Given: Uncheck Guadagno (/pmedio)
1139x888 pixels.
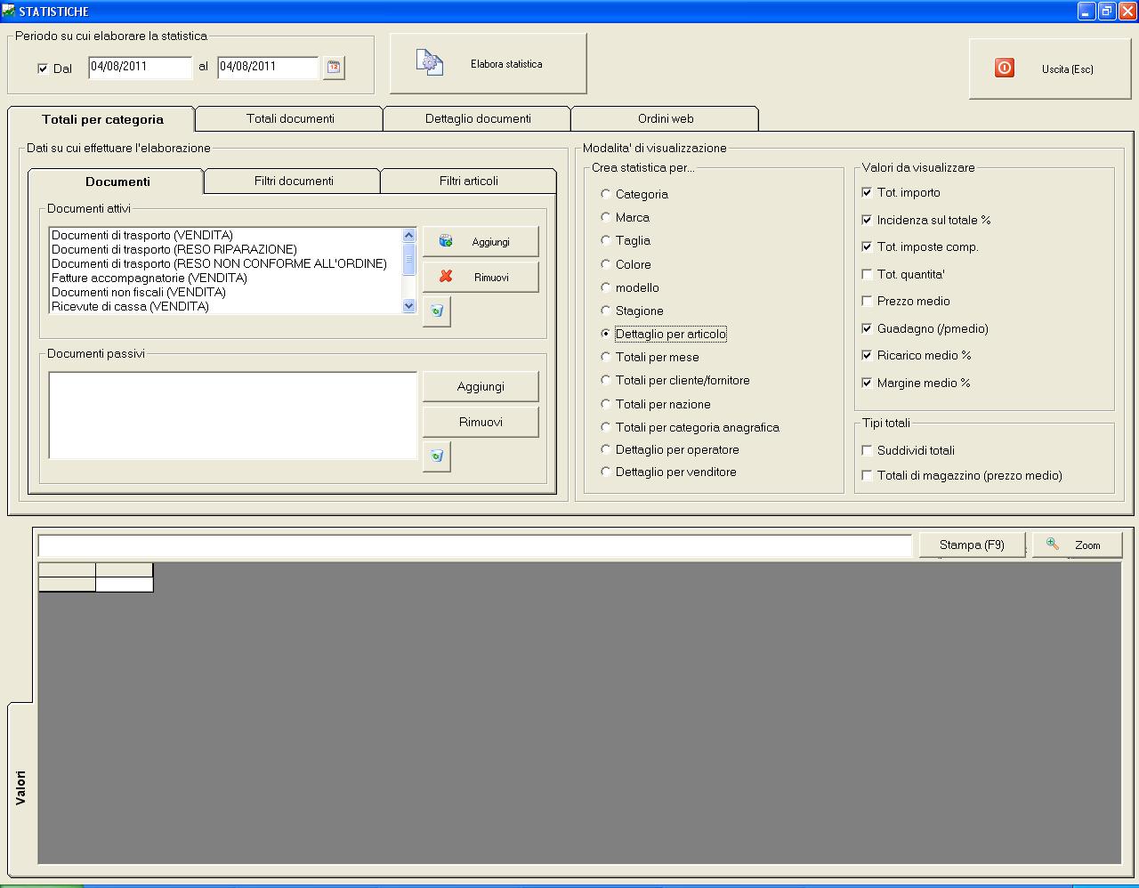Looking at the screenshot, I should coord(867,328).
